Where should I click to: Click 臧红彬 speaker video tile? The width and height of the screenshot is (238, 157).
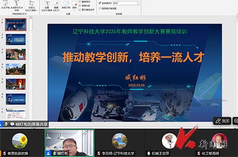pyautogui.click(x=69, y=143)
